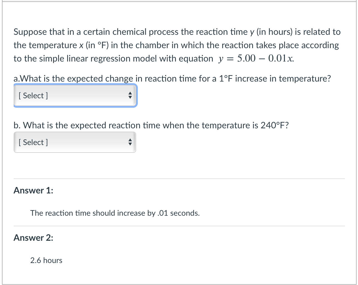Viewport: 358px width, 285px height.
Task: Click the '[ Select ]' label in the second dropdown
Action: 33,142
